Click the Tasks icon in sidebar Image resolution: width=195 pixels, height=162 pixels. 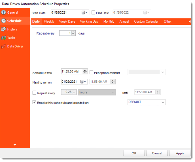click(x=3, y=38)
